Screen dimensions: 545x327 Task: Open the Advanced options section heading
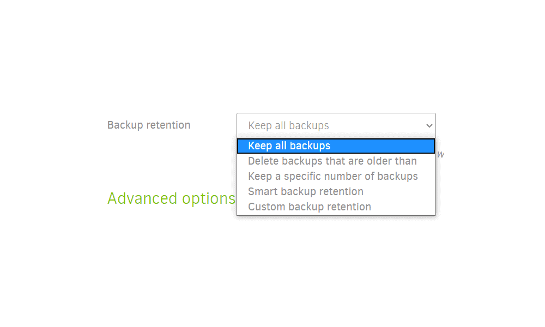171,199
